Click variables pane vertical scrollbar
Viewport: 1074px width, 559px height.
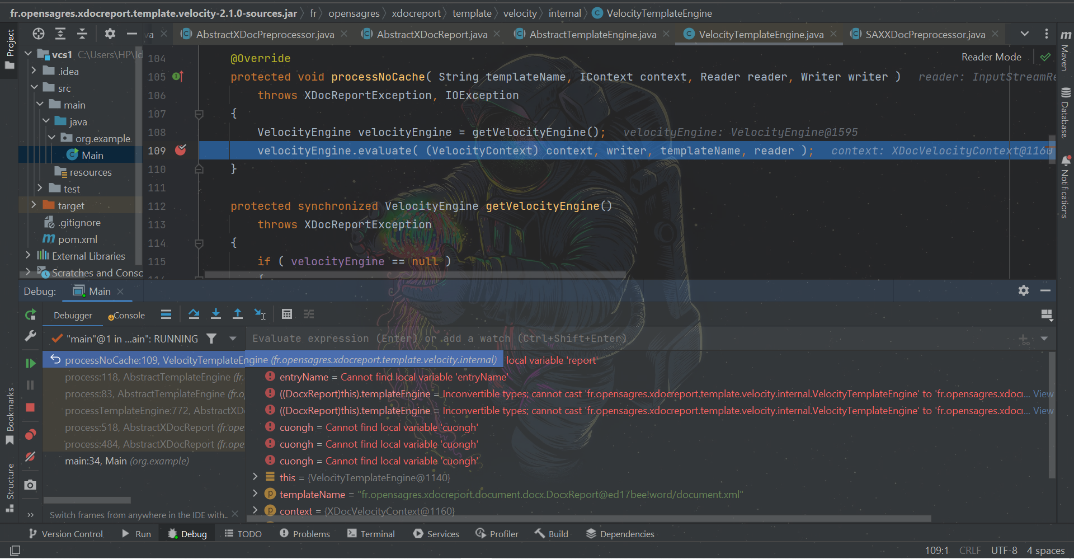[x=1052, y=415]
